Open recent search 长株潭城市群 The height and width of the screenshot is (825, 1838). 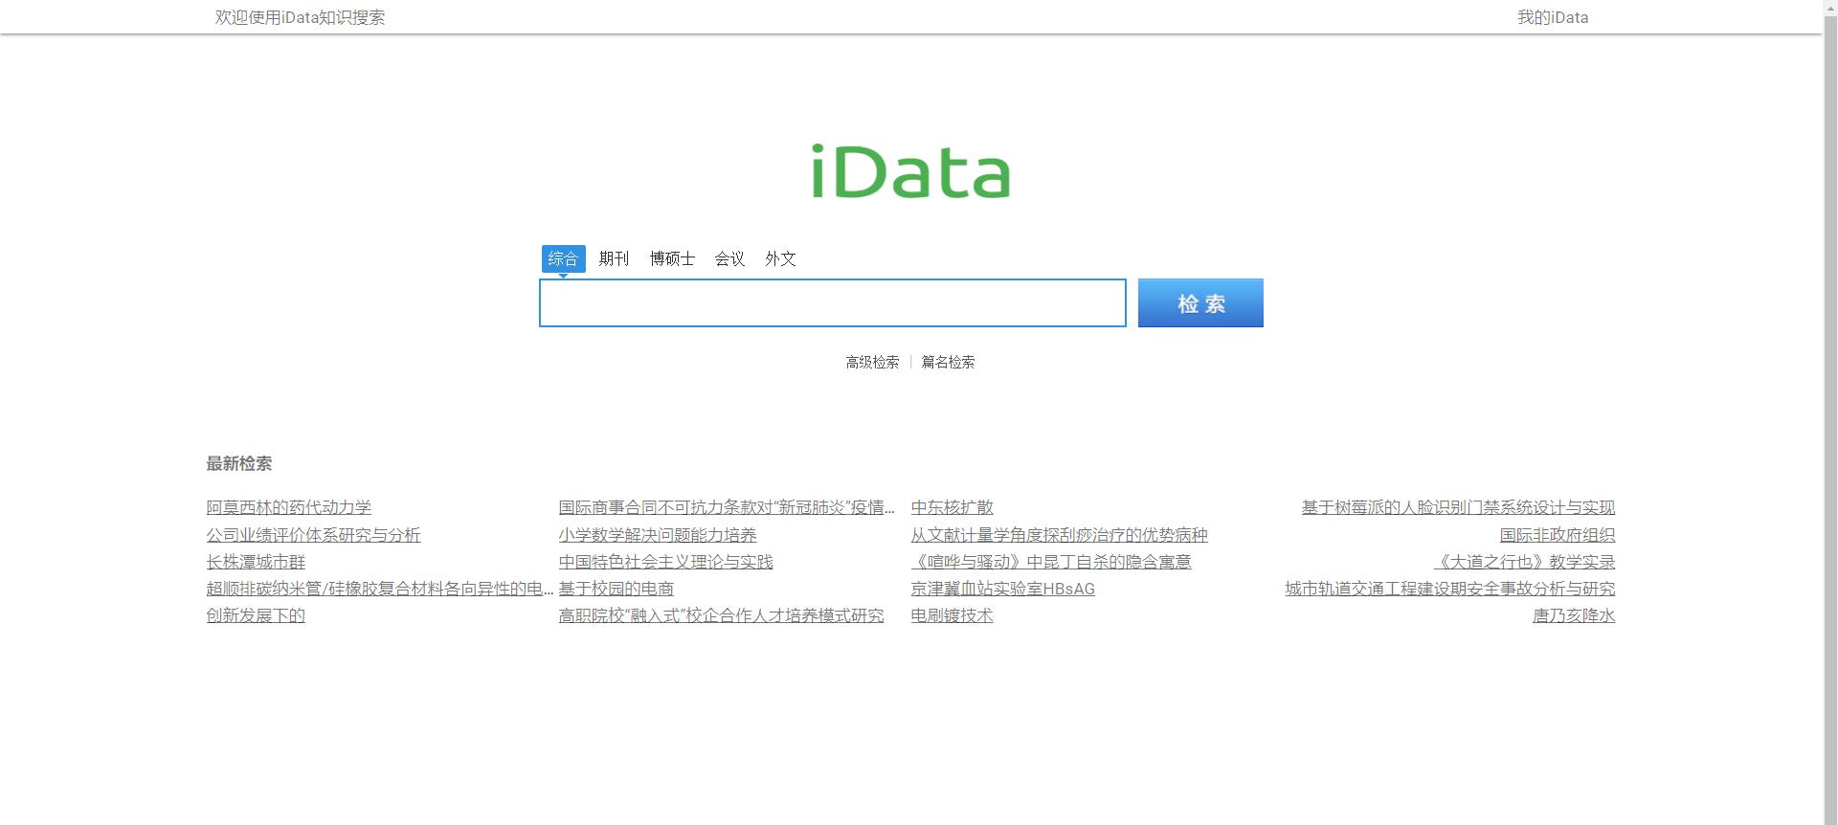point(256,562)
